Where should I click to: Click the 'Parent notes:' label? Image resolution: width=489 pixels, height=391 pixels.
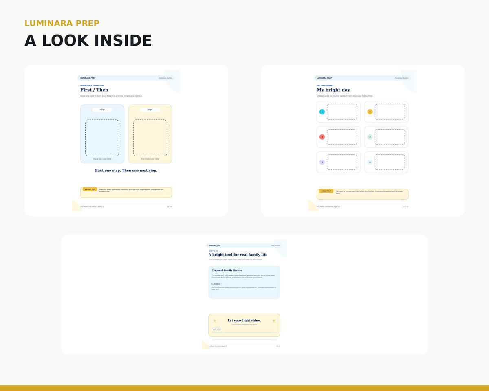coord(216,329)
